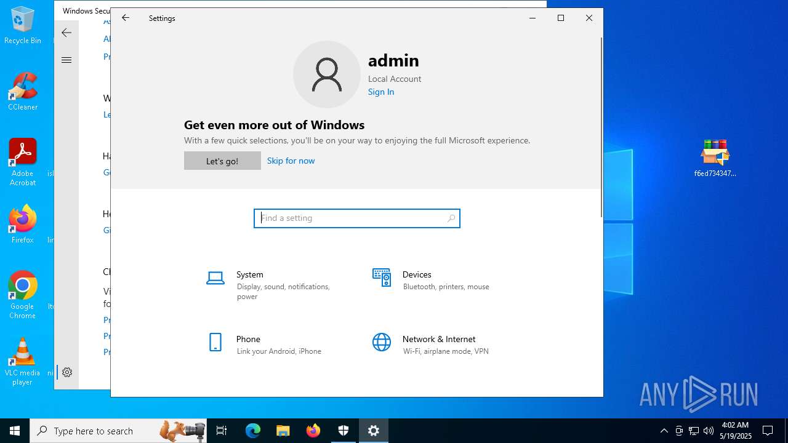Launch Microsoft Edge from taskbar

[x=253, y=431]
